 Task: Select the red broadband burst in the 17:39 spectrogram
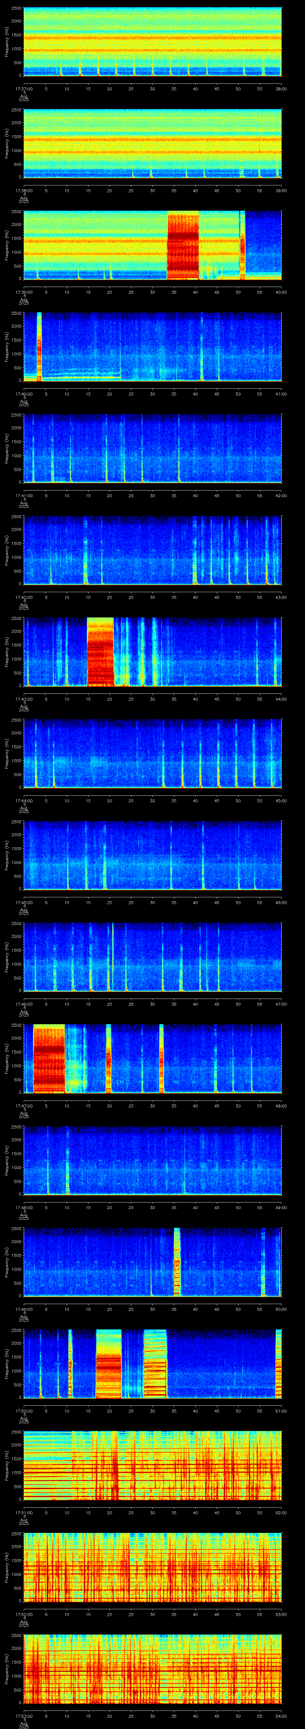click(183, 245)
